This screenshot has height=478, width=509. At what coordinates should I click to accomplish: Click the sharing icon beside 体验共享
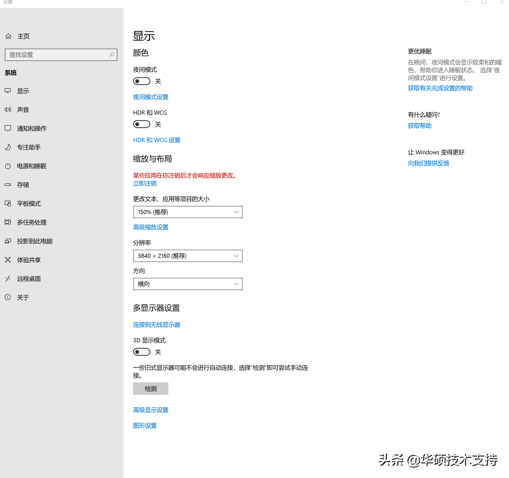(x=8, y=260)
